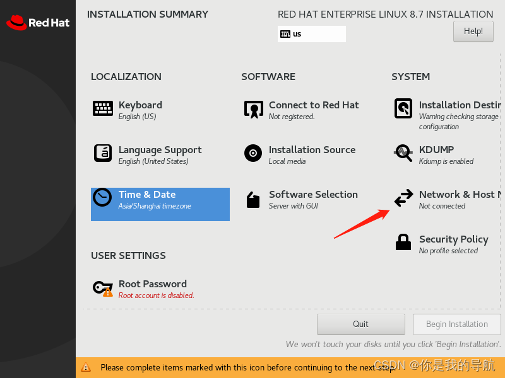This screenshot has height=378, width=505.
Task: Open the Installation Destination disk icon
Action: 403,108
